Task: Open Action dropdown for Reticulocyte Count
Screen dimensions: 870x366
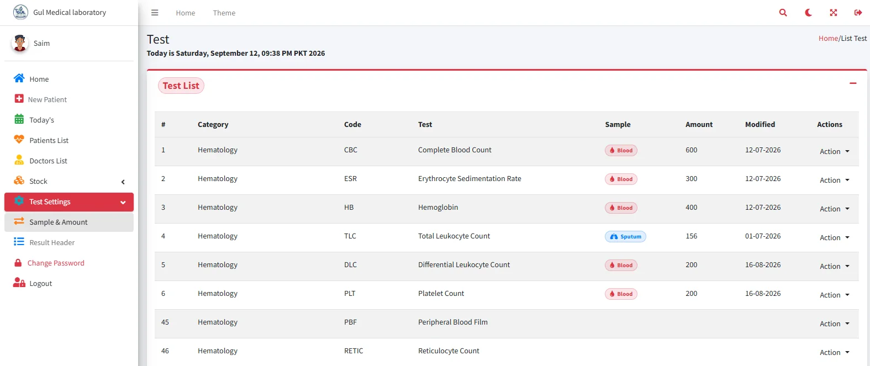Action: (x=834, y=352)
